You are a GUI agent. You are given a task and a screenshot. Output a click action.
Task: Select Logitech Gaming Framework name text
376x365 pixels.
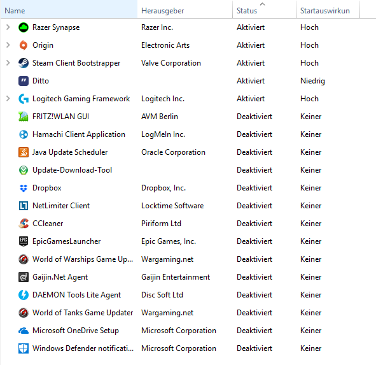click(x=81, y=99)
